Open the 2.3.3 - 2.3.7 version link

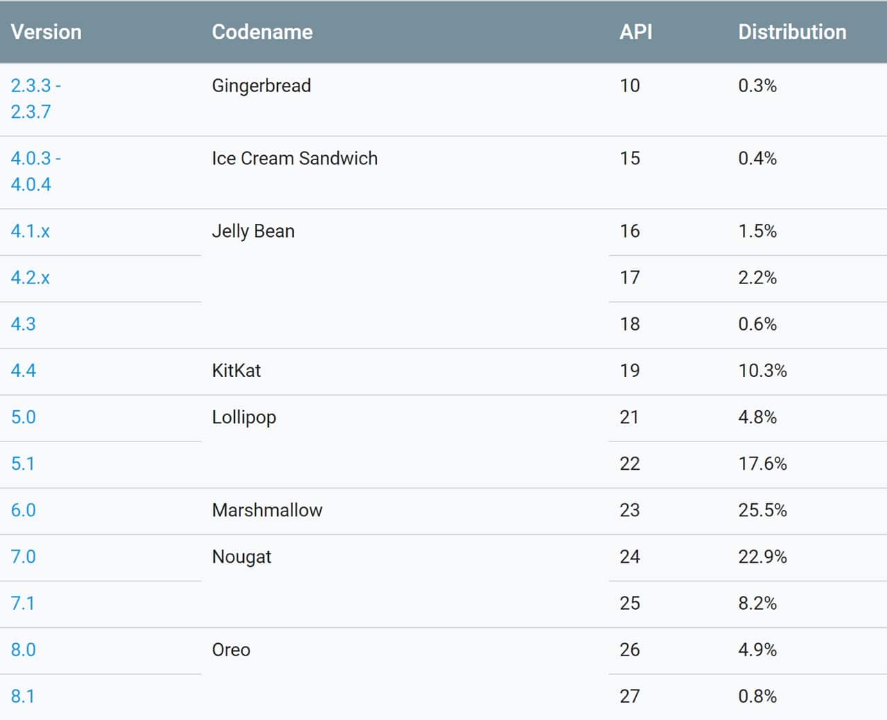35,98
